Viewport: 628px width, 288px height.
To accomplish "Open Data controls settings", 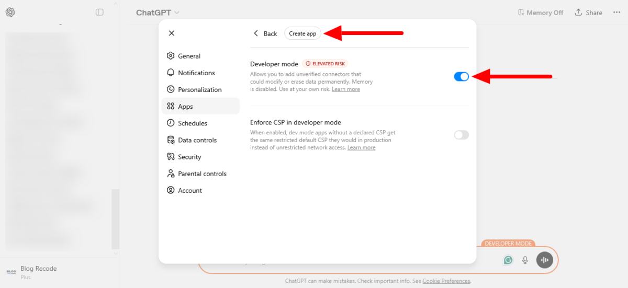I will pos(200,140).
